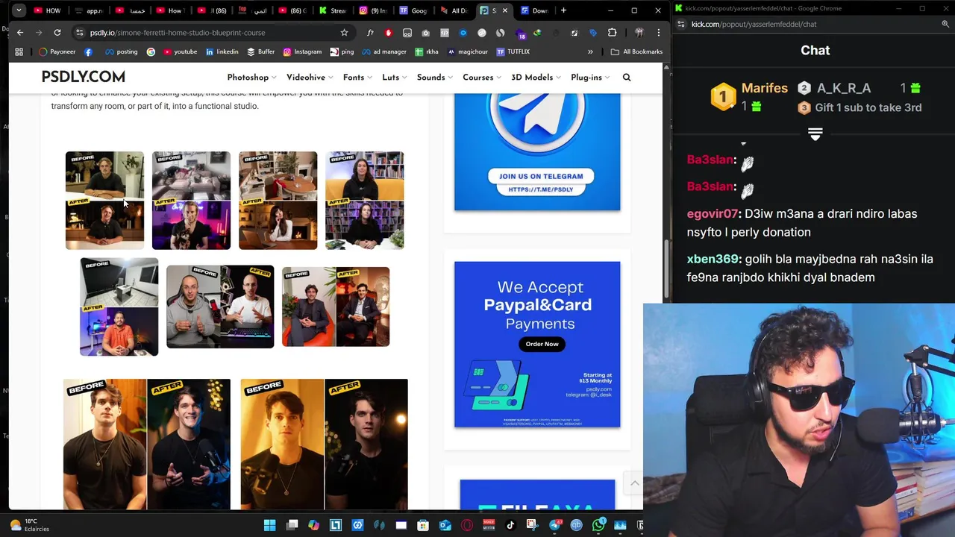Click the Join Us On Telegram button

pyautogui.click(x=541, y=176)
